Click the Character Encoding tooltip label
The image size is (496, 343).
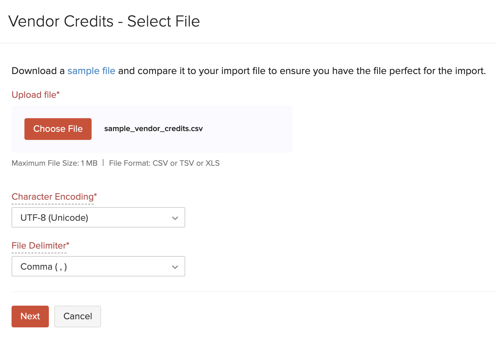tap(54, 197)
